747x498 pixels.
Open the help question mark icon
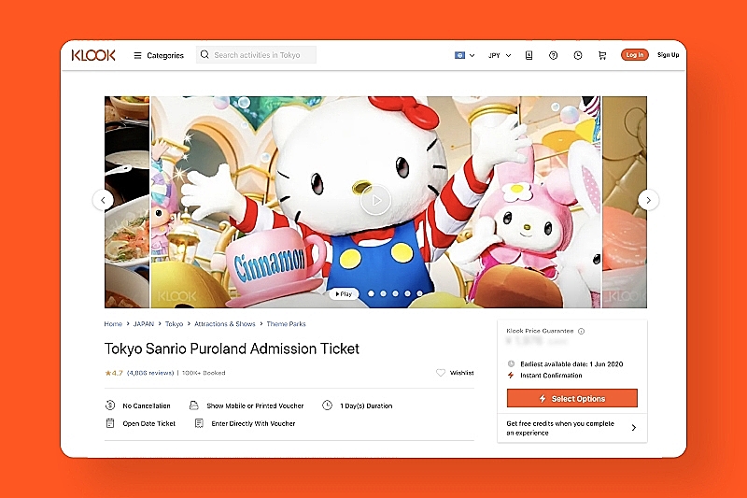pos(553,55)
